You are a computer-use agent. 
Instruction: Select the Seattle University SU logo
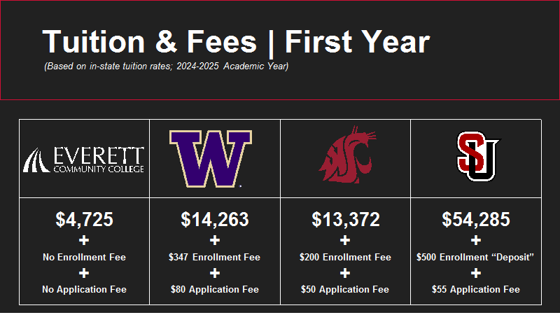[x=478, y=156]
